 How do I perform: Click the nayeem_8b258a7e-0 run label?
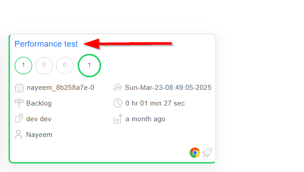61,88
